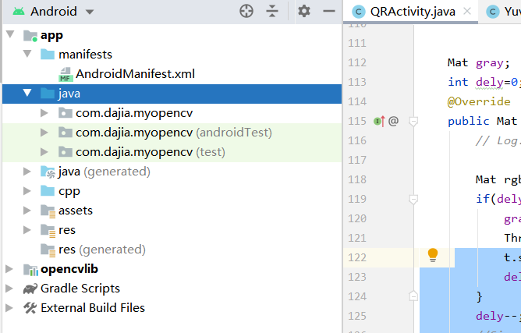
Task: Switch to the QRActivity.java tab
Action: tap(413, 12)
